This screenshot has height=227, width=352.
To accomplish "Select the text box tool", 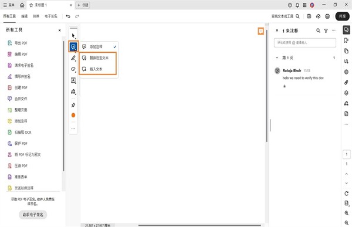I will [73, 80].
